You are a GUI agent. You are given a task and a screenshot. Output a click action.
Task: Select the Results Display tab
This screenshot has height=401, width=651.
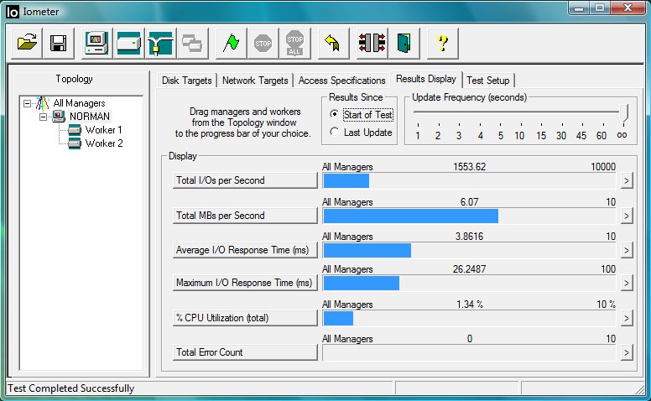pyautogui.click(x=426, y=79)
